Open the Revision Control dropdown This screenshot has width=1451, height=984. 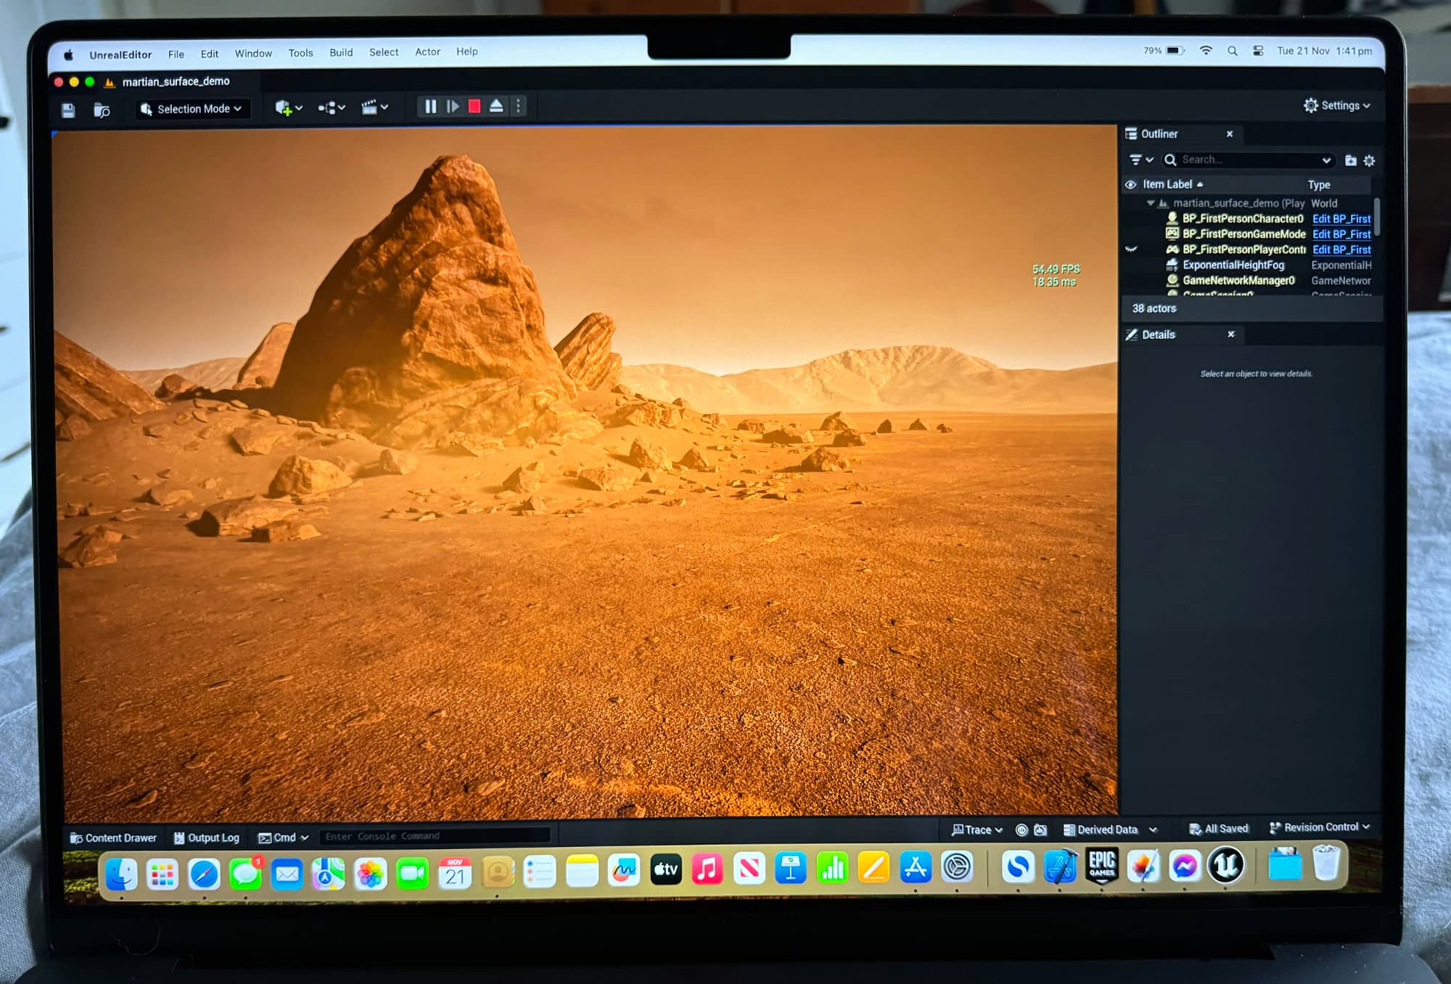(x=1320, y=827)
